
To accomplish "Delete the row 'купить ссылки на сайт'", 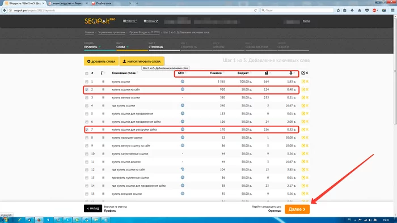I will (x=307, y=89).
